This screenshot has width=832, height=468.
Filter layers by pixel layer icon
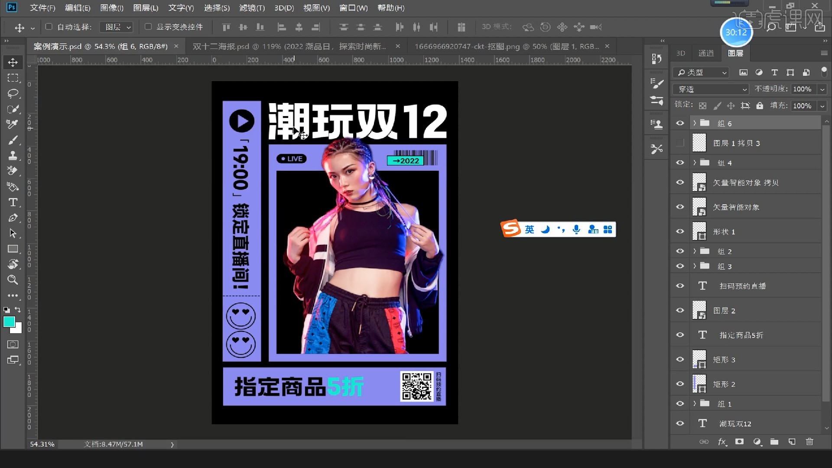(x=743, y=72)
